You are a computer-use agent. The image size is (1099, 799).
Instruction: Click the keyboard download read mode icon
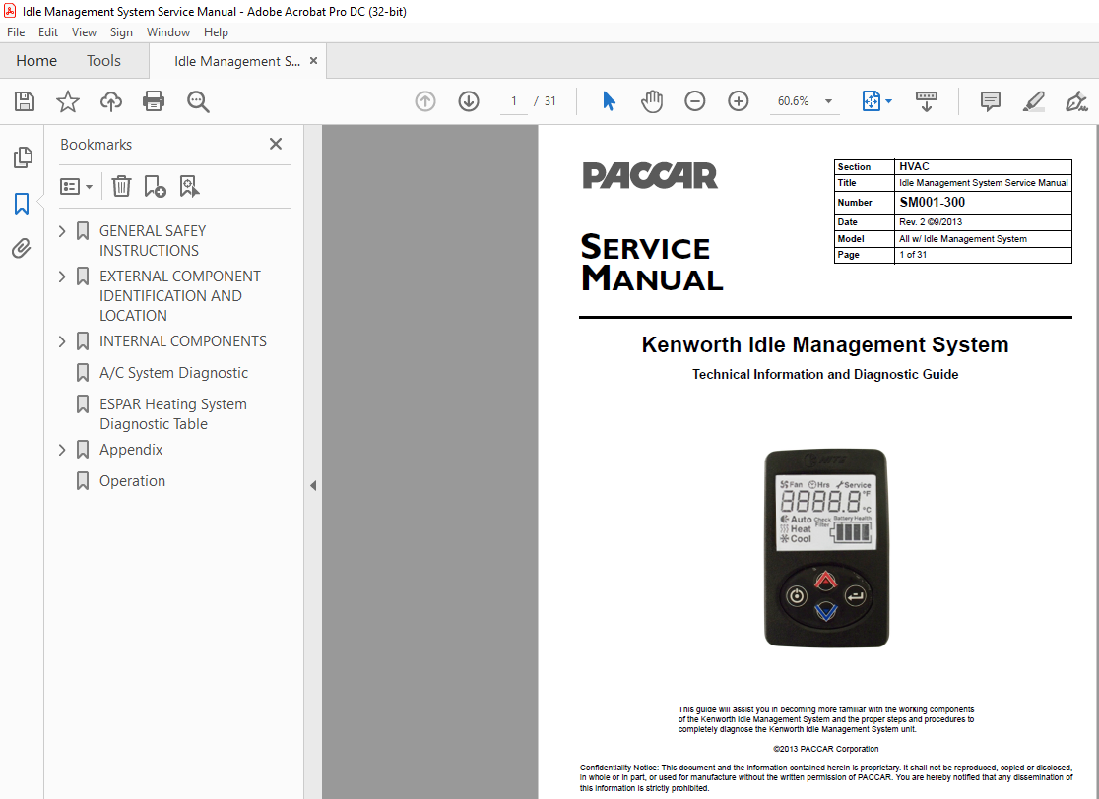[x=927, y=101]
